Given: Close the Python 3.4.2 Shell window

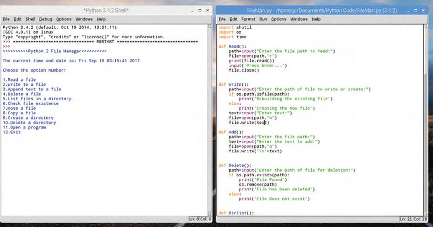Looking at the screenshot, I should 207,10.
